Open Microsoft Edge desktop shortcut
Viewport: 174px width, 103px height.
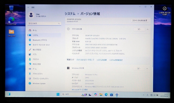tap(11, 21)
